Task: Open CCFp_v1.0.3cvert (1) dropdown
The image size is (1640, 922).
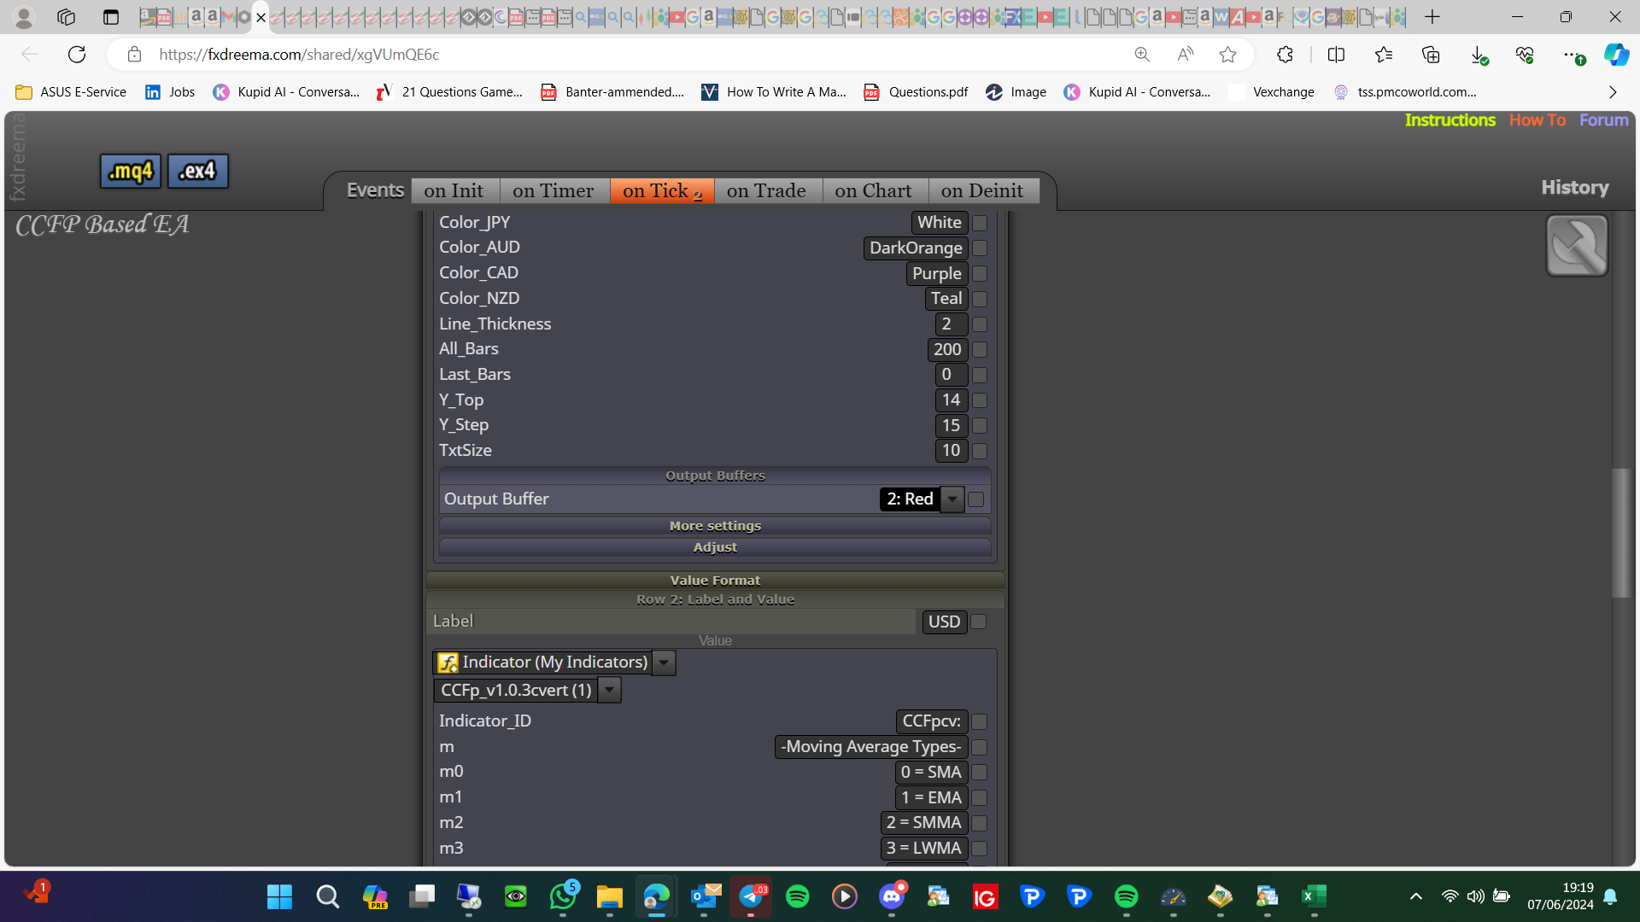Action: tap(609, 690)
